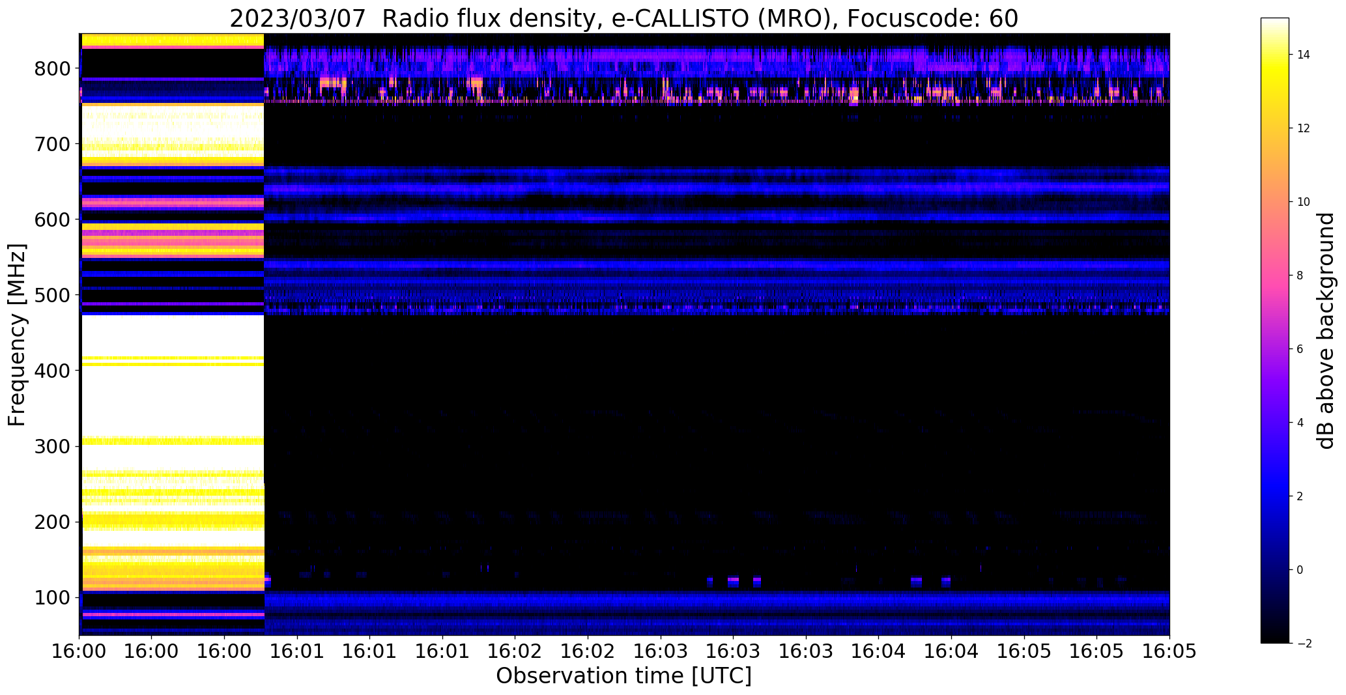This screenshot has height=695, width=1346.
Task: Click the pink burst near 120 MHz at 16:03
Action: (x=733, y=579)
